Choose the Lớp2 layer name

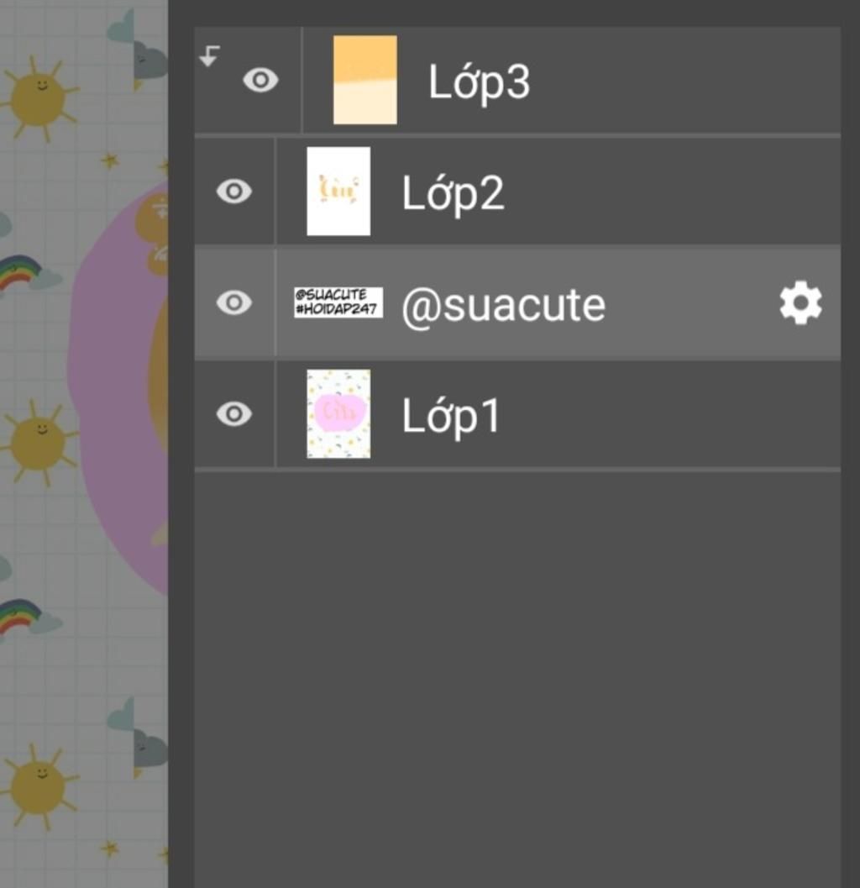(453, 193)
